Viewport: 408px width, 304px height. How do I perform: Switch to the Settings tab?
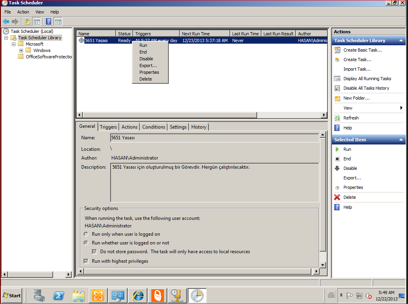click(x=178, y=127)
